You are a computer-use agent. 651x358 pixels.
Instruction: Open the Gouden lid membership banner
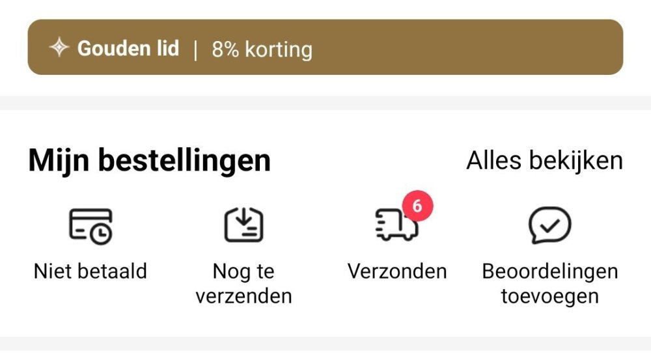coord(325,48)
